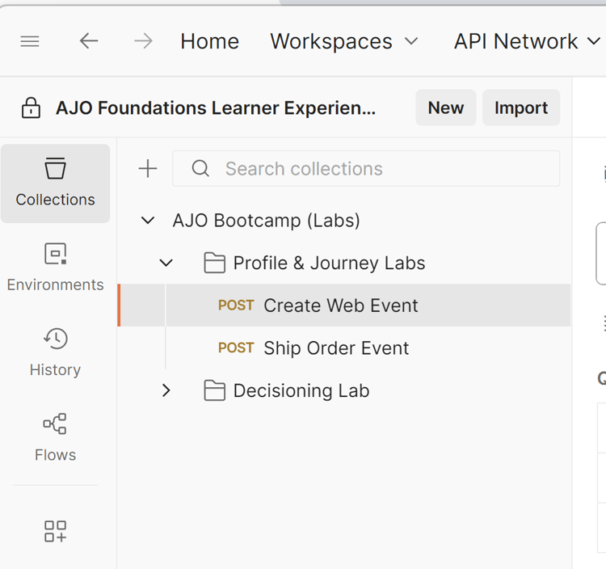Click the workspace lock icon
Image resolution: width=606 pixels, height=569 pixels.
31,107
